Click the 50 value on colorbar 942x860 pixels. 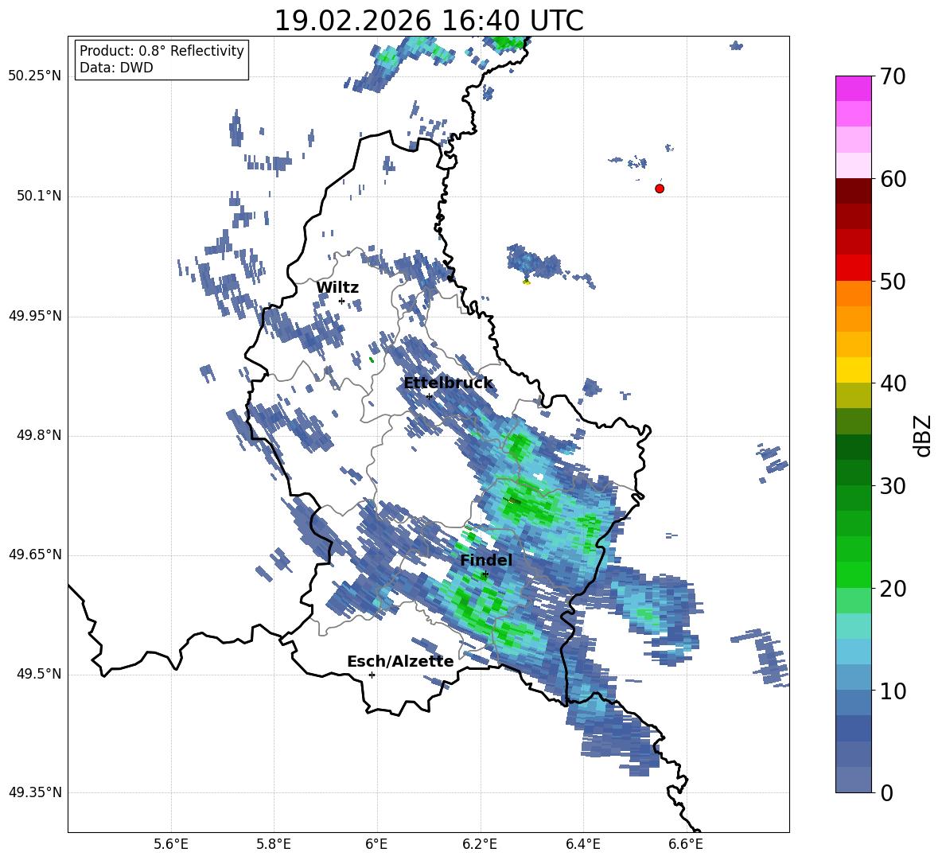pos(893,281)
